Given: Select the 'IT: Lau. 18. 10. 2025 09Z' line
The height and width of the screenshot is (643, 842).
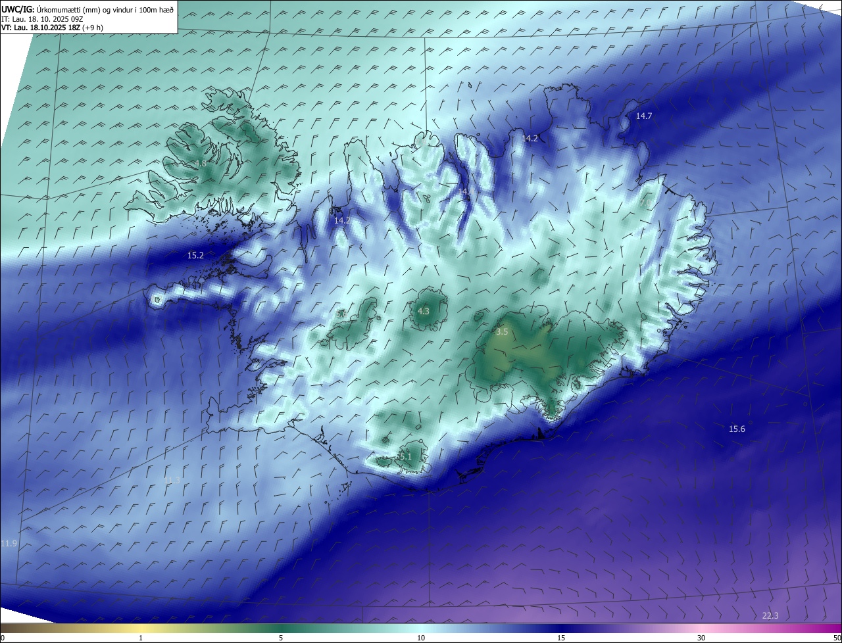Looking at the screenshot, I should click(x=42, y=19).
